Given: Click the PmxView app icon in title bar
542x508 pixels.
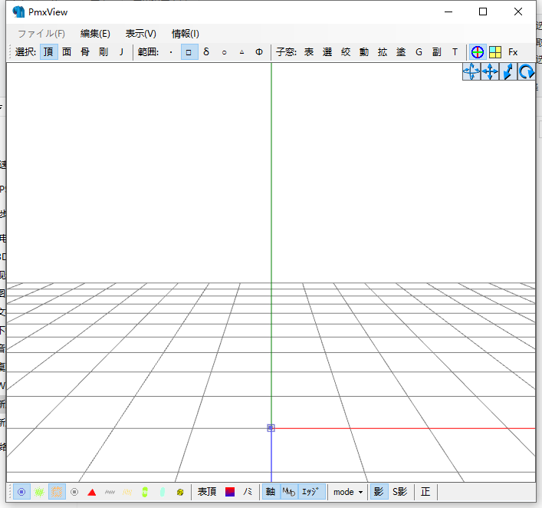Looking at the screenshot, I should [18, 12].
